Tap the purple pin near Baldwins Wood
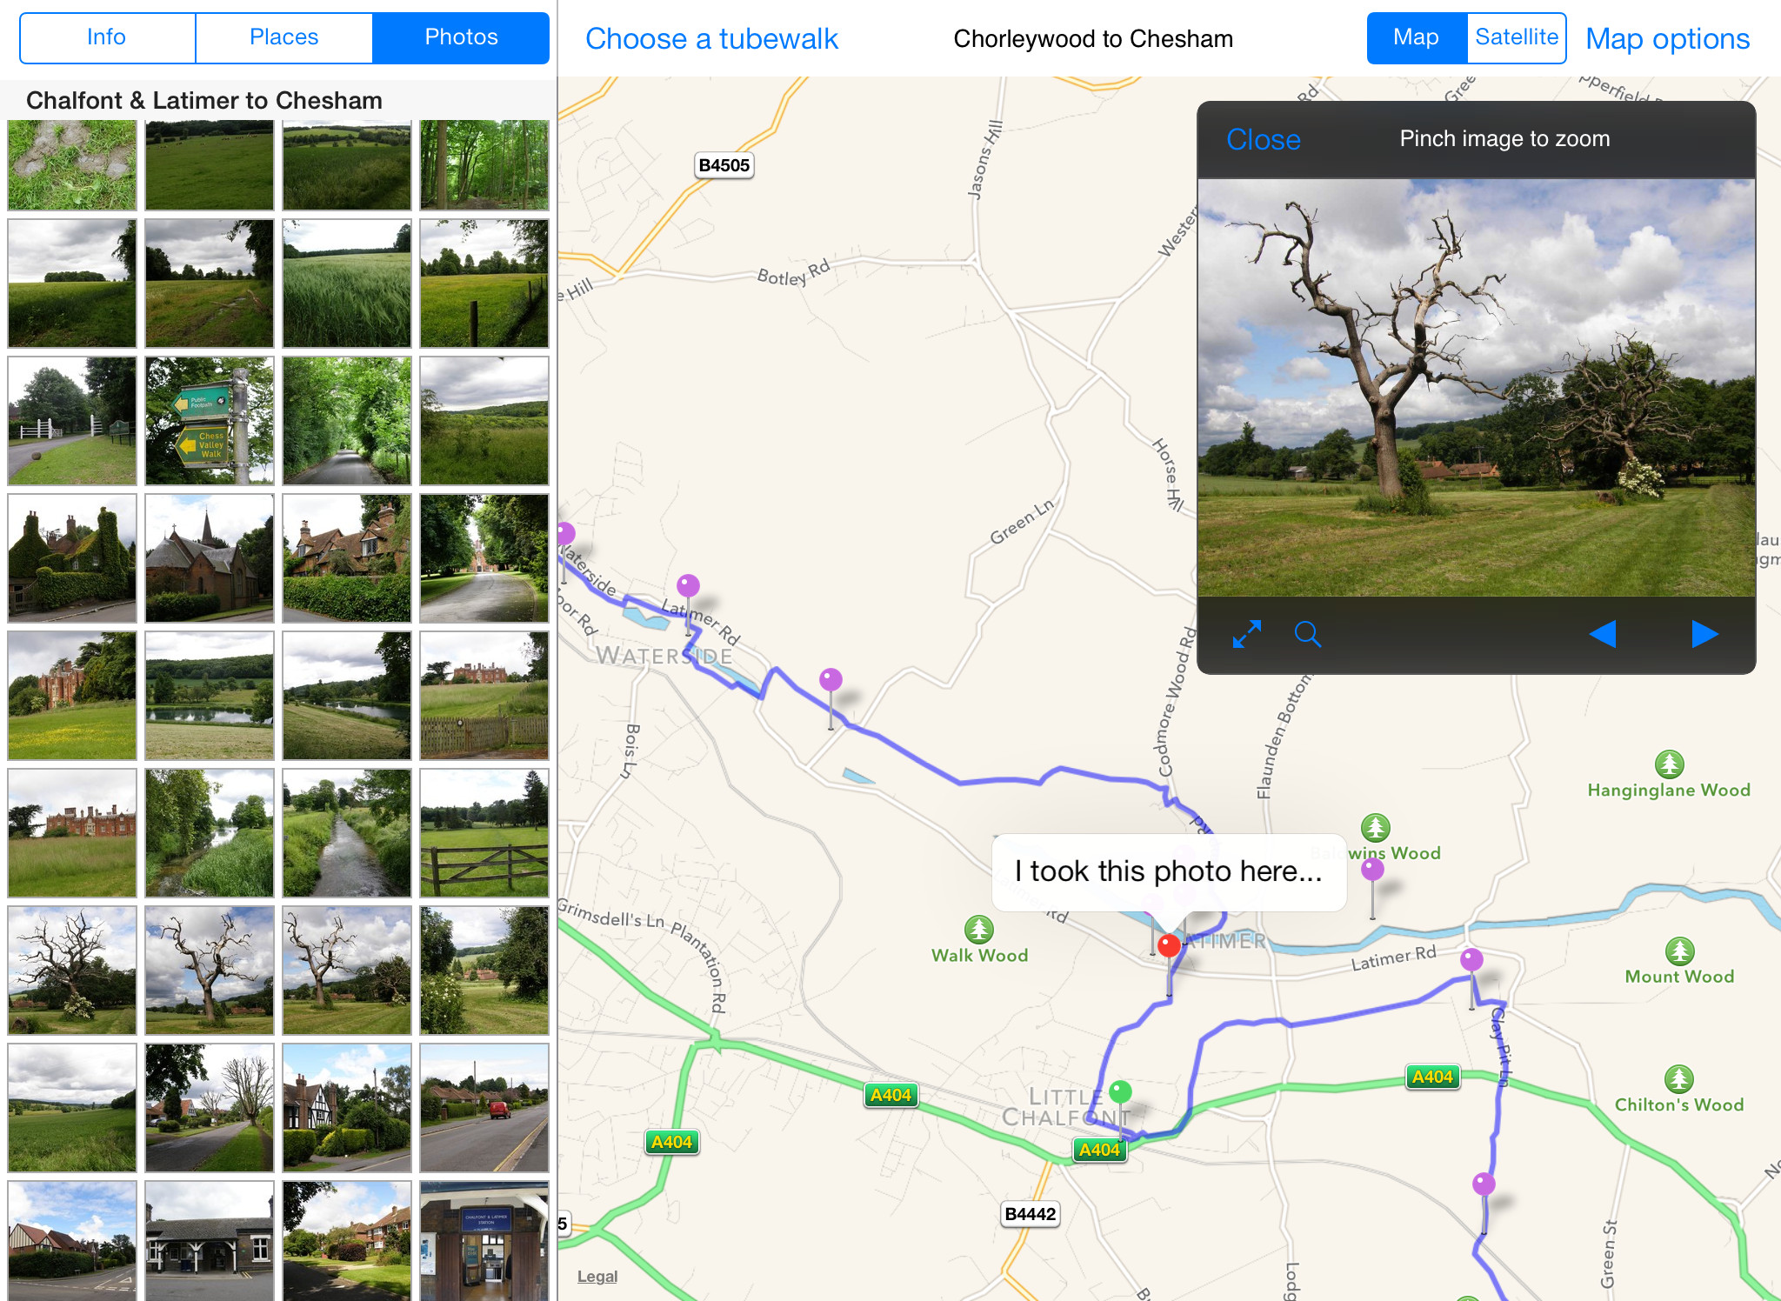 [1372, 869]
